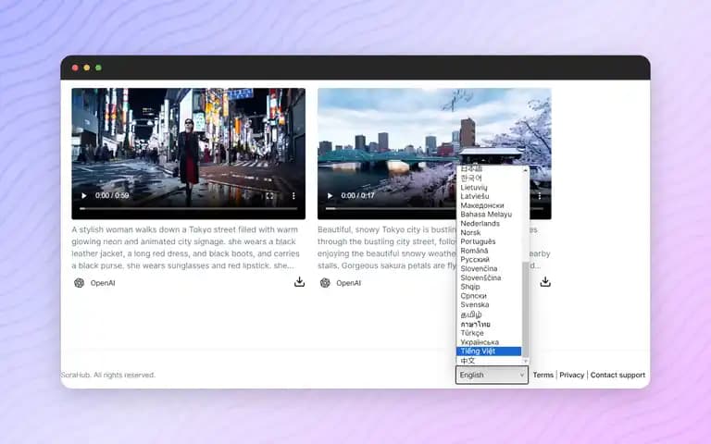Open more options on the Tokyo street video
The height and width of the screenshot is (444, 711).
coord(293,196)
